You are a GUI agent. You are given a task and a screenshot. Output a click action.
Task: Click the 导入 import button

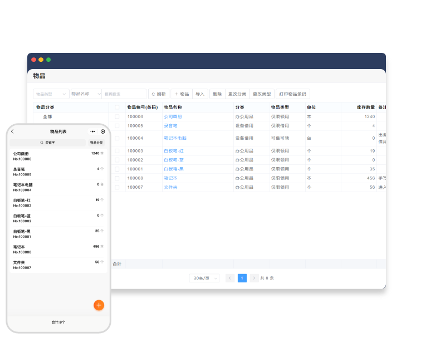tap(200, 94)
